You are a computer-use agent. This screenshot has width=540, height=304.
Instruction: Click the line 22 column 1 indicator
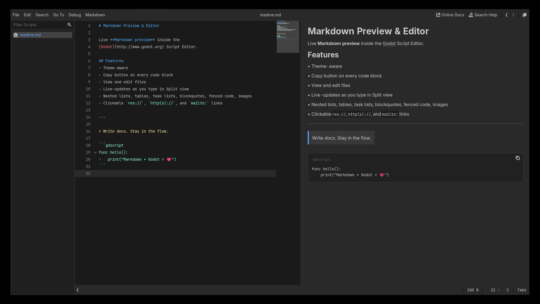coord(500,290)
